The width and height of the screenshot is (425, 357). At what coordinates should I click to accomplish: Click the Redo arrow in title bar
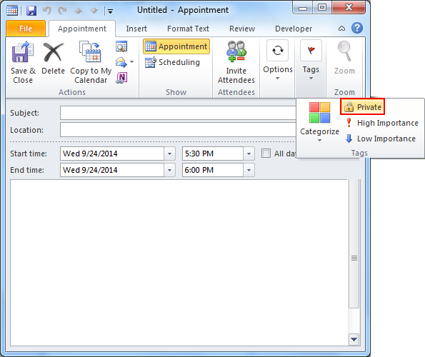tap(62, 11)
